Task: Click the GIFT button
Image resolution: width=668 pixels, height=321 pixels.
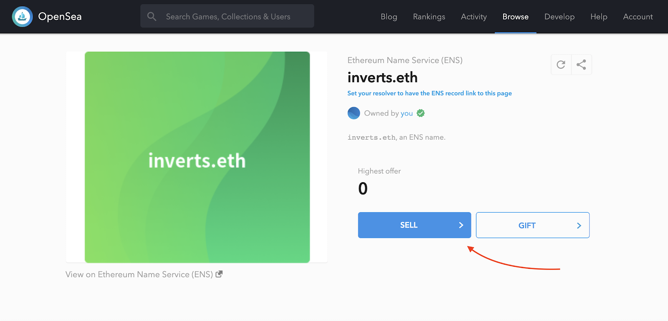Action: 533,225
